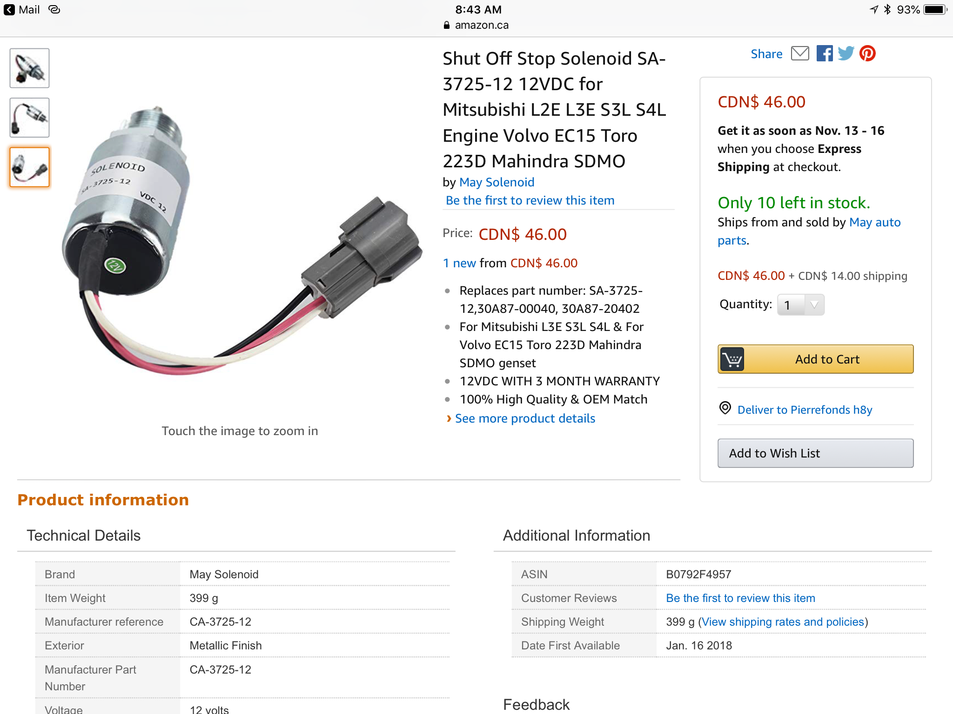Open the Quantity dropdown
953x714 pixels.
(x=801, y=305)
